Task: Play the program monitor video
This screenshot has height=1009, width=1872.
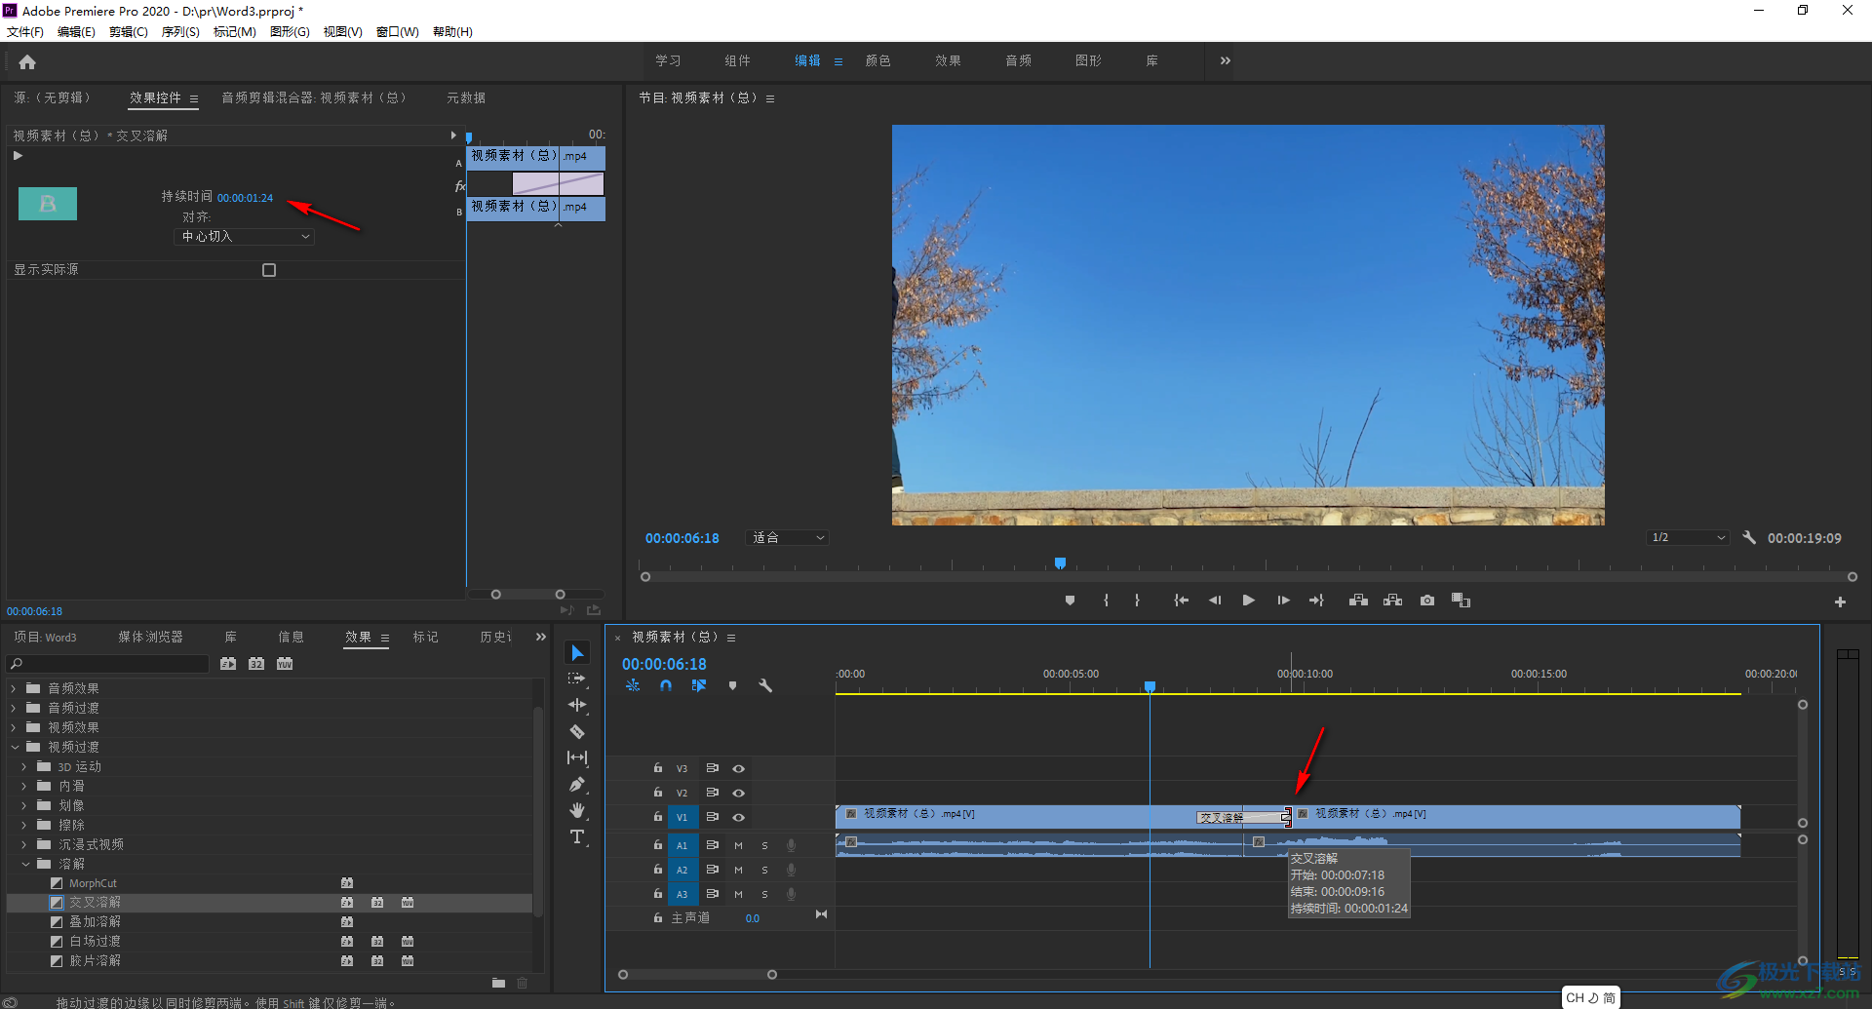Action: click(x=1248, y=601)
